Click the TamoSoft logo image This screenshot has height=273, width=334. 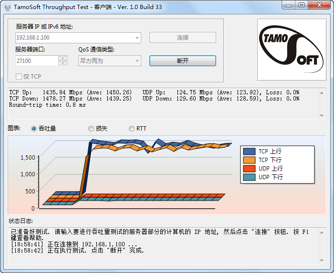pyautogui.click(x=292, y=50)
